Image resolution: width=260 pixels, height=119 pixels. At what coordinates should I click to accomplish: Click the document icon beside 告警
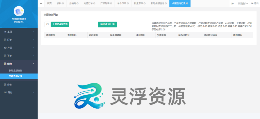(x=5, y=85)
